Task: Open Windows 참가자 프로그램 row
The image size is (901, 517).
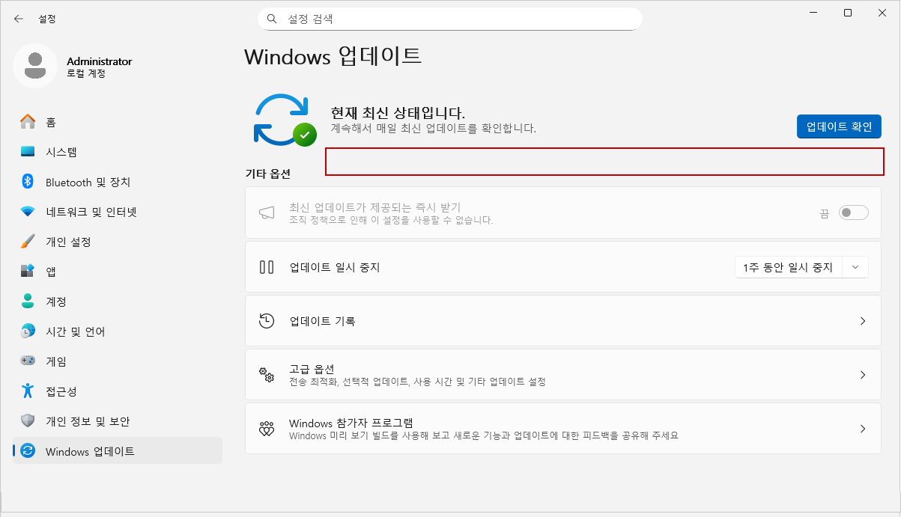Action: pos(563,429)
